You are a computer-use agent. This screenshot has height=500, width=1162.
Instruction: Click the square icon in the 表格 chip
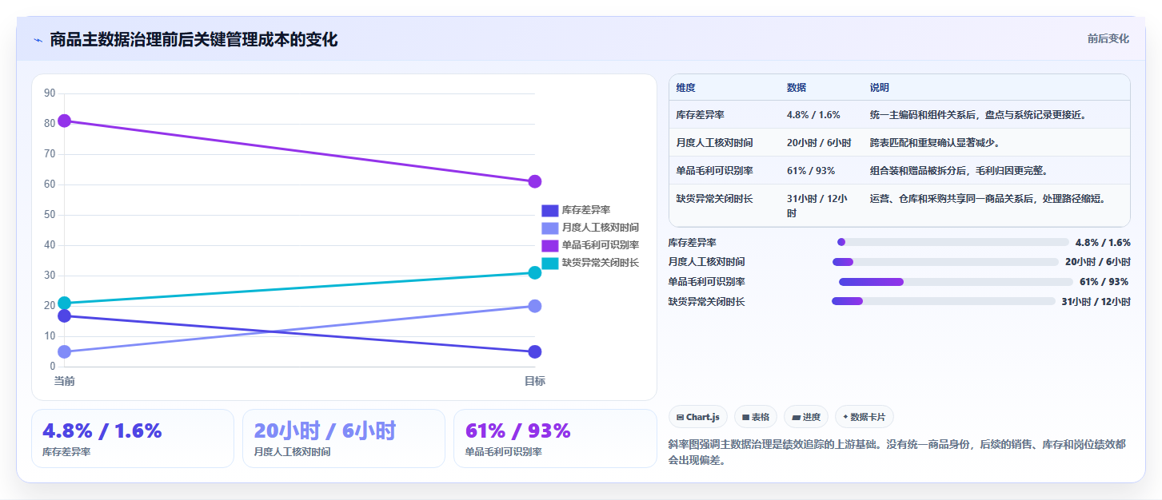coord(745,417)
